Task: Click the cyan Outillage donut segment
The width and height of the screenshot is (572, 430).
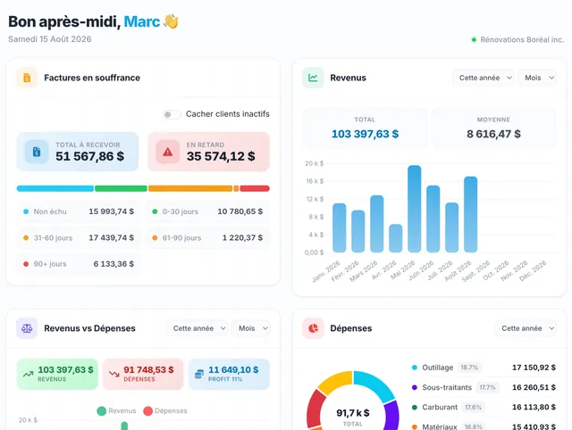Action: tap(377, 384)
